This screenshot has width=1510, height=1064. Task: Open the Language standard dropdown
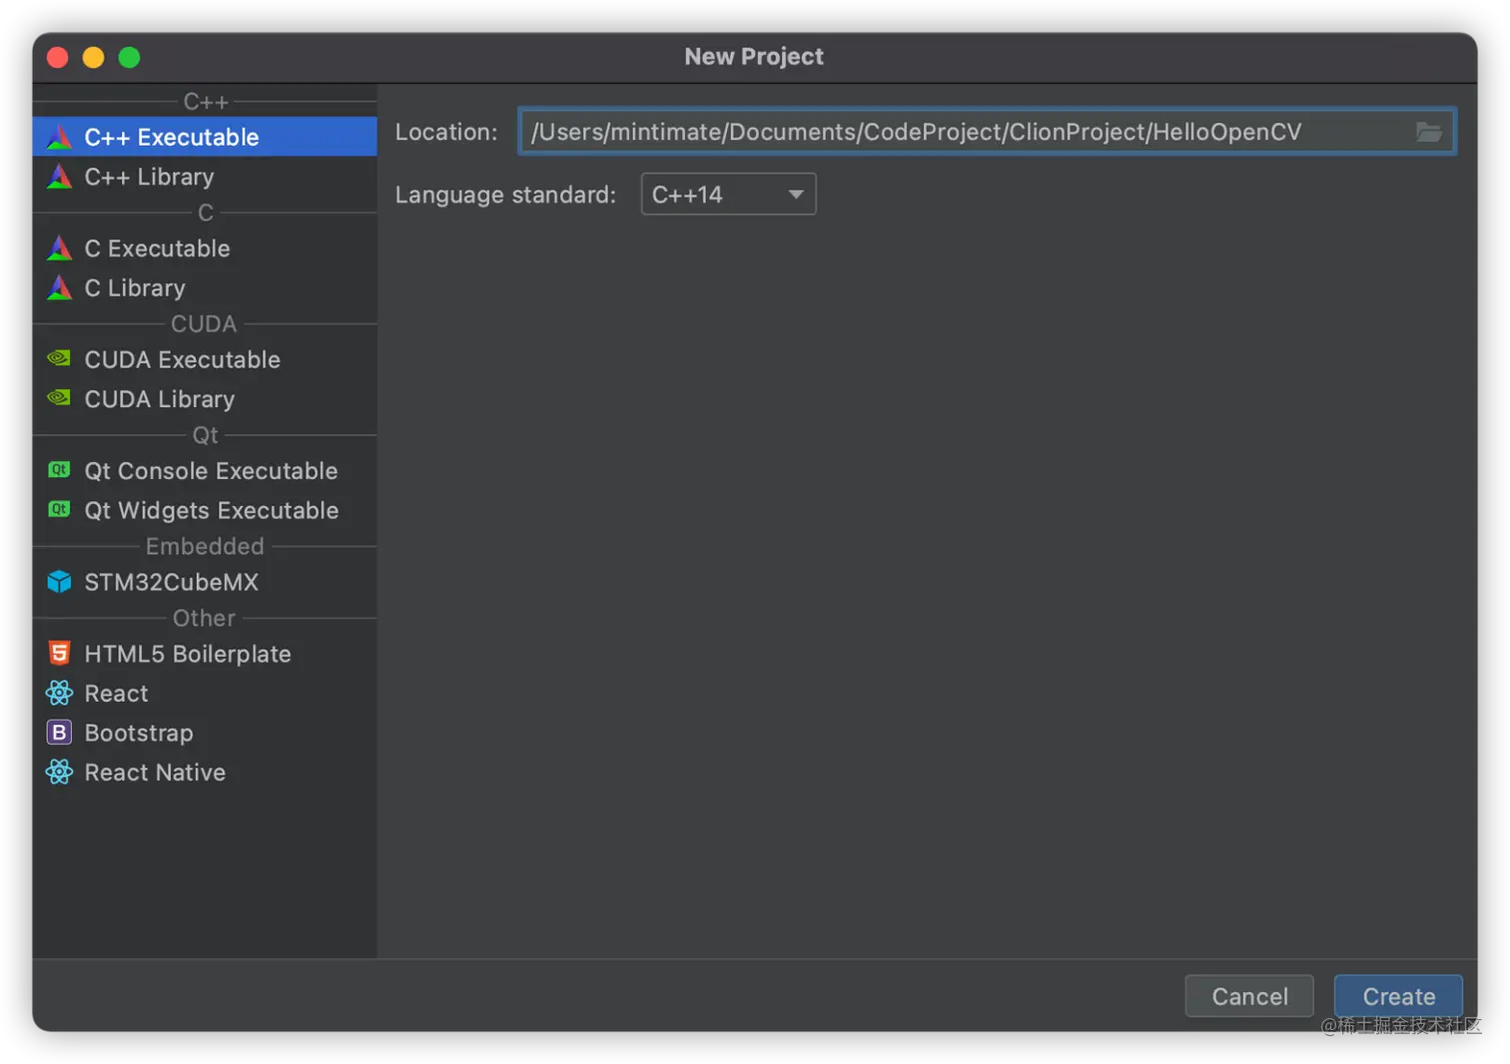(x=727, y=194)
